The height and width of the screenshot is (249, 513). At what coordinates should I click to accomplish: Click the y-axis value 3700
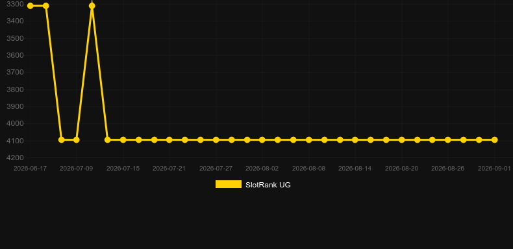(15, 72)
